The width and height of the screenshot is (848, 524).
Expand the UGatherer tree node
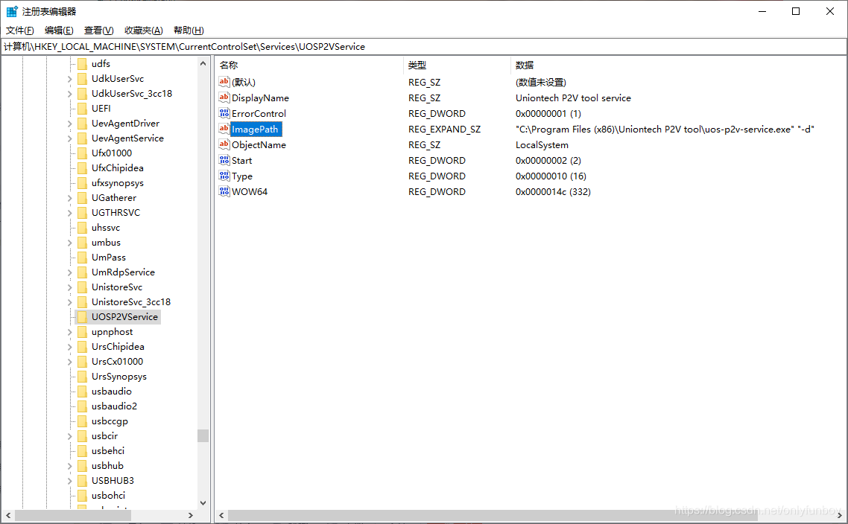(70, 198)
